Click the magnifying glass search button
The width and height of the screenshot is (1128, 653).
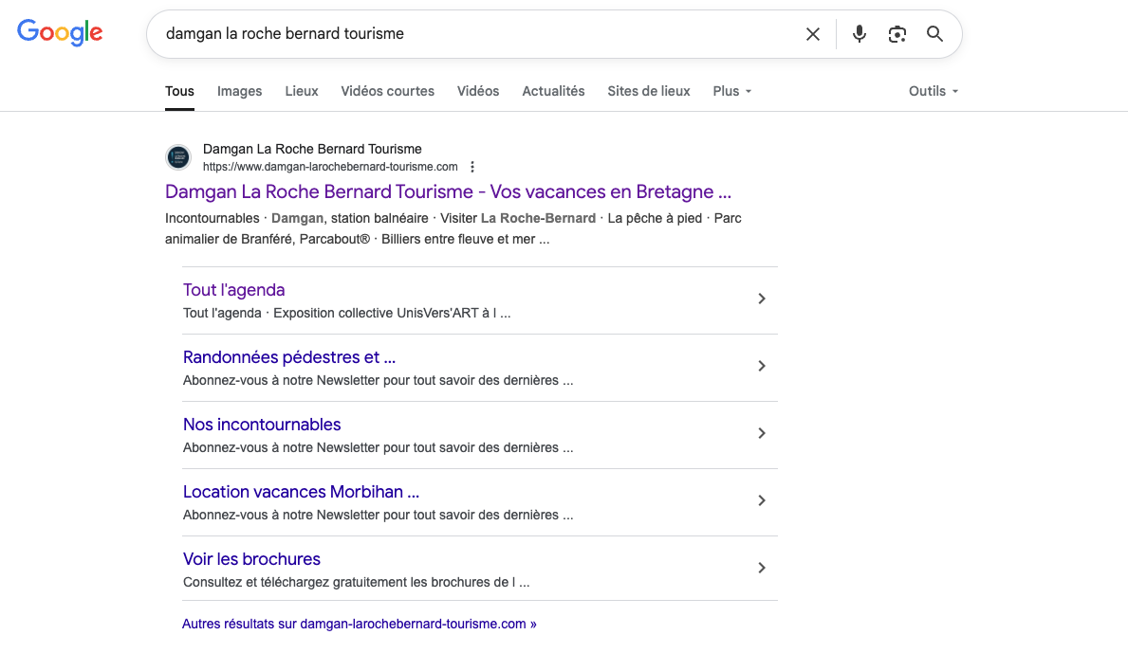pyautogui.click(x=934, y=34)
